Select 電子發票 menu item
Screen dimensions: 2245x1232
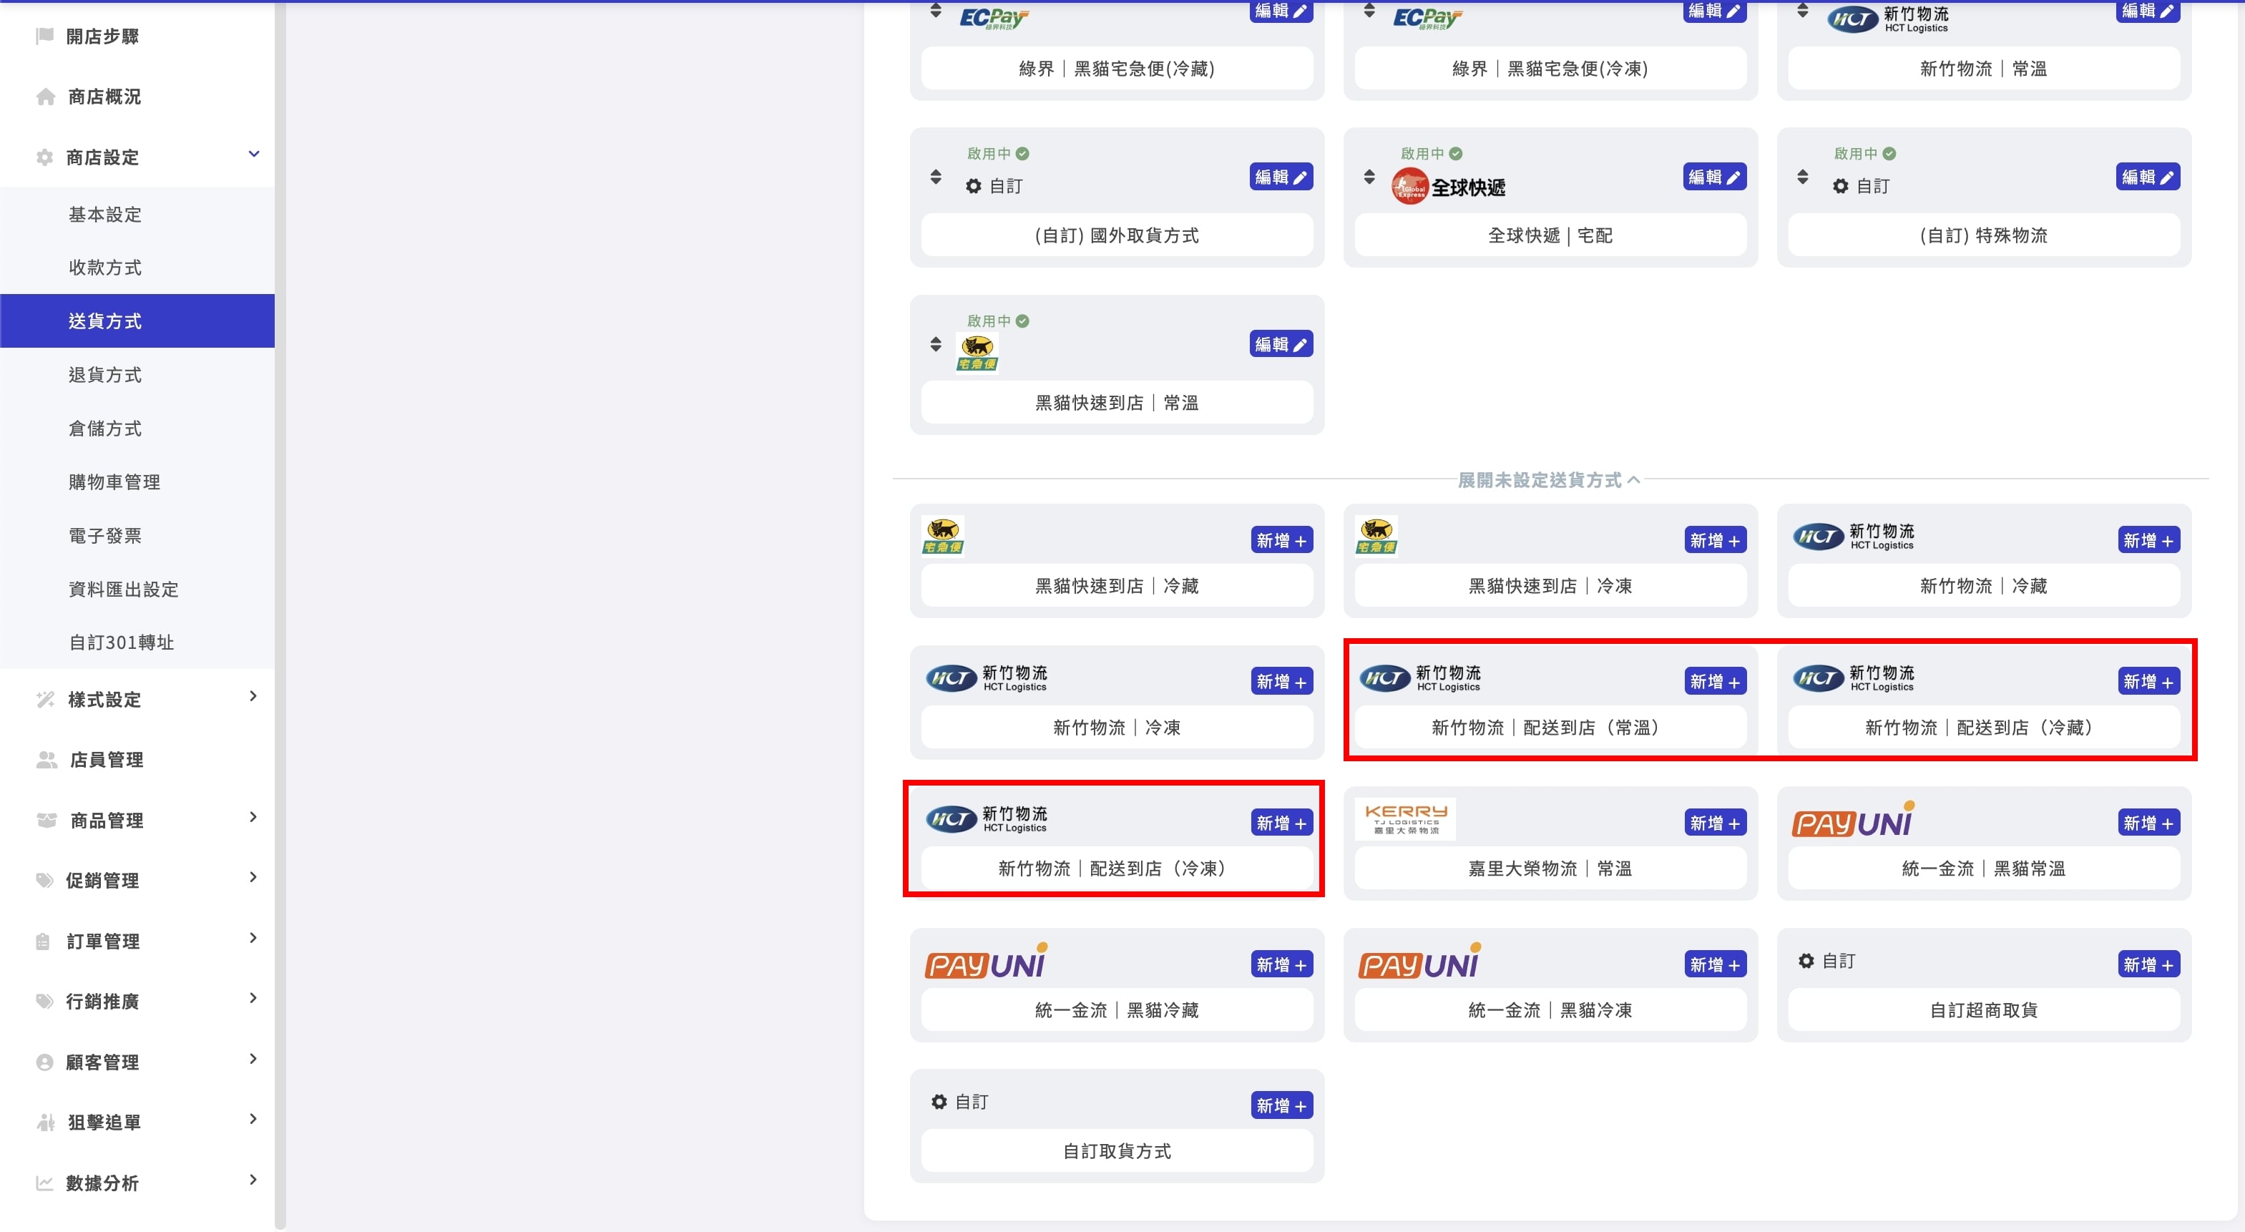click(104, 536)
